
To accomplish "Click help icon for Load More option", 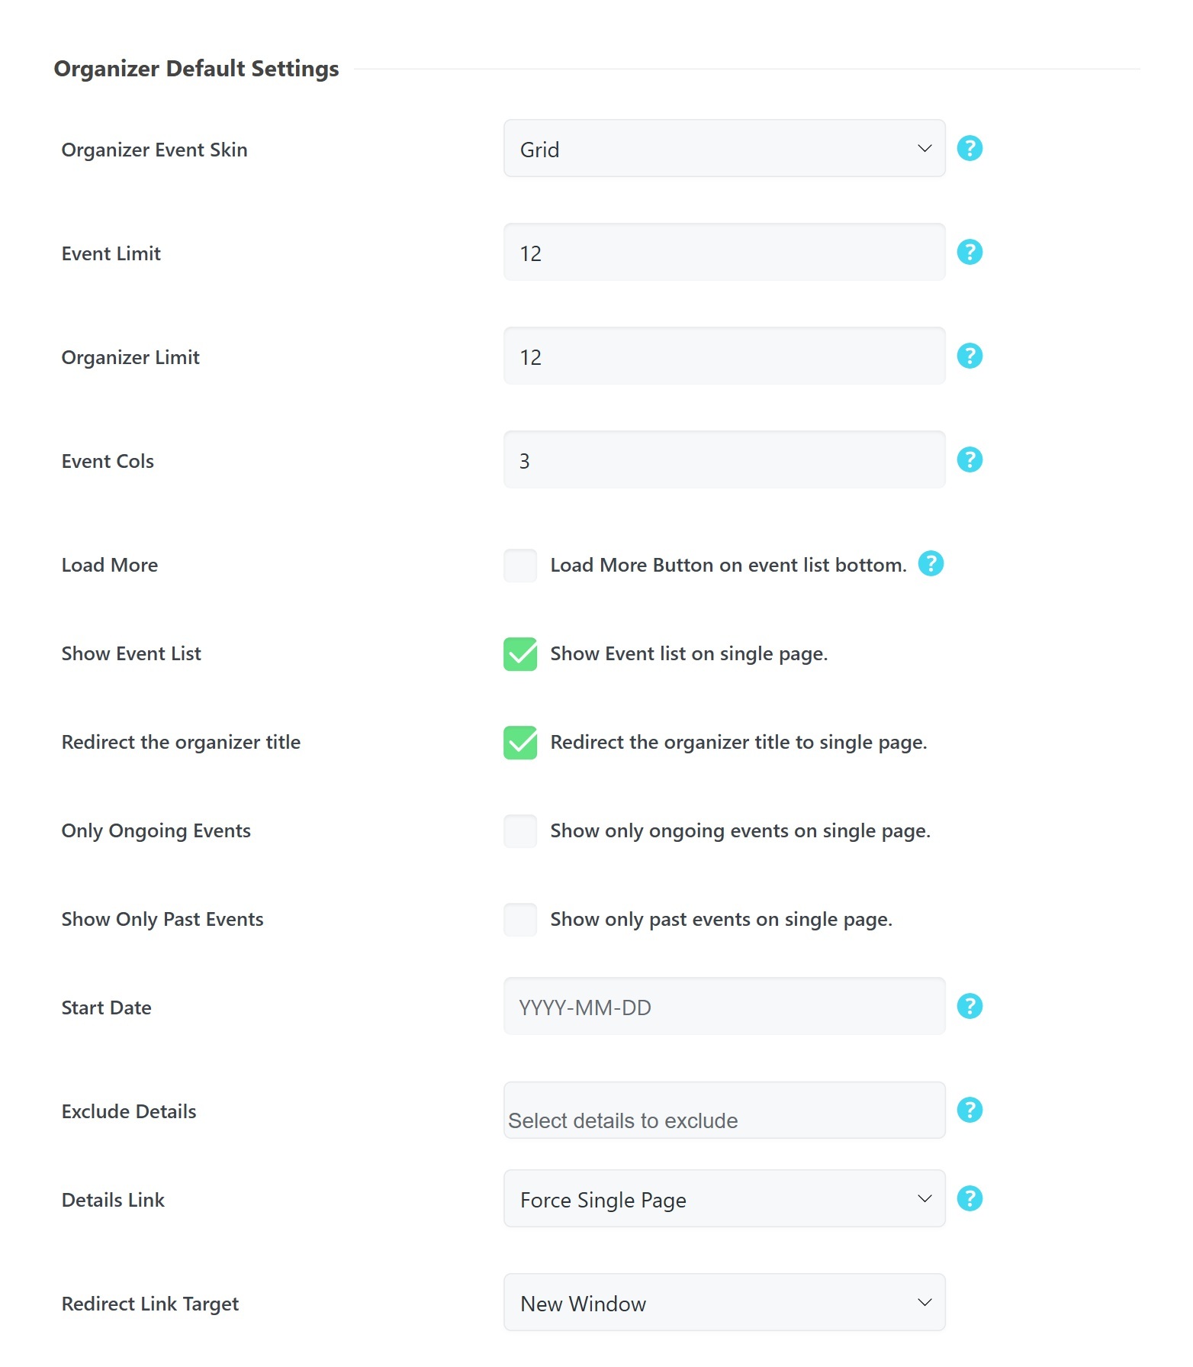I will pyautogui.click(x=931, y=563).
